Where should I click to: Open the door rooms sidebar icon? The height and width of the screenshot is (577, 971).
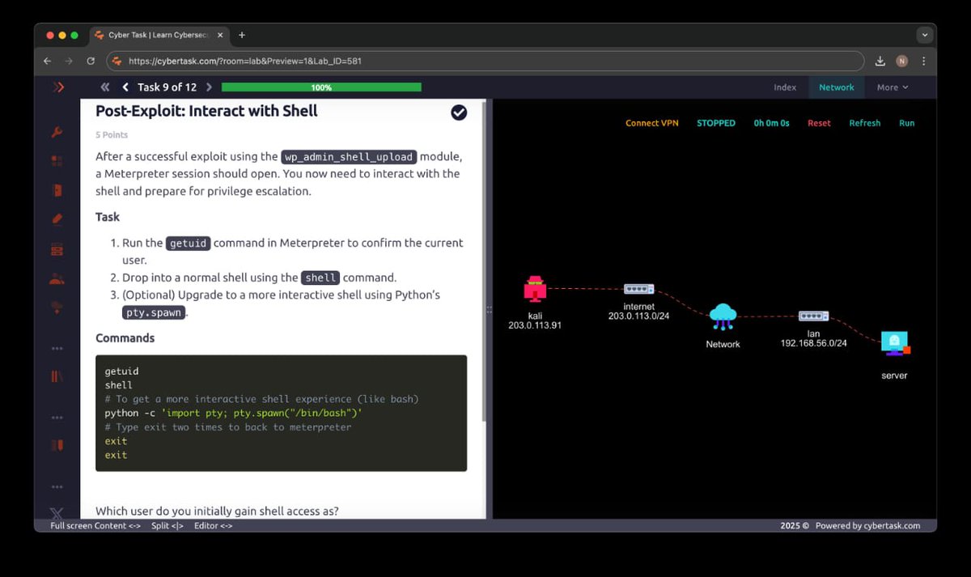pyautogui.click(x=57, y=190)
